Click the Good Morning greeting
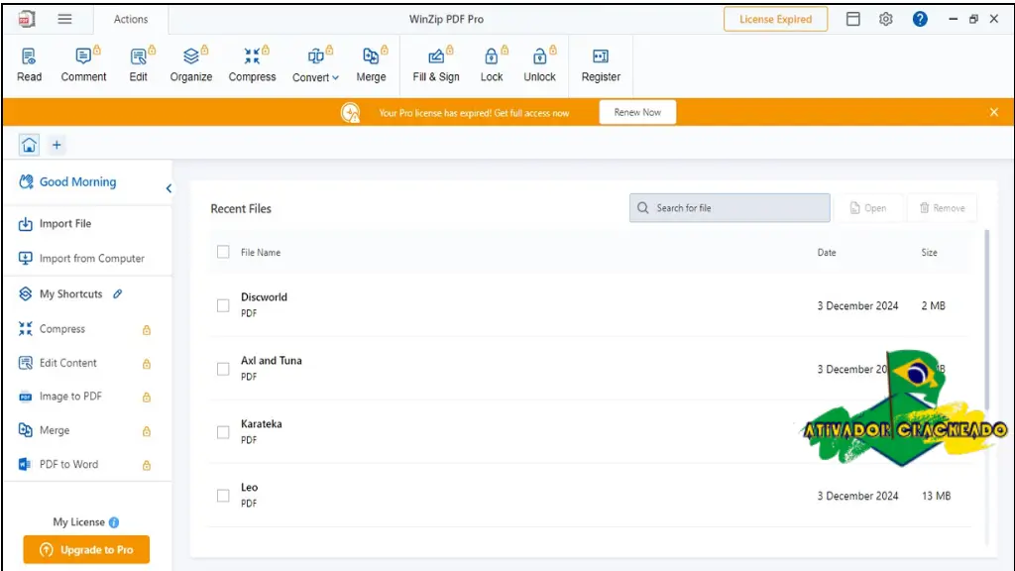 (77, 182)
